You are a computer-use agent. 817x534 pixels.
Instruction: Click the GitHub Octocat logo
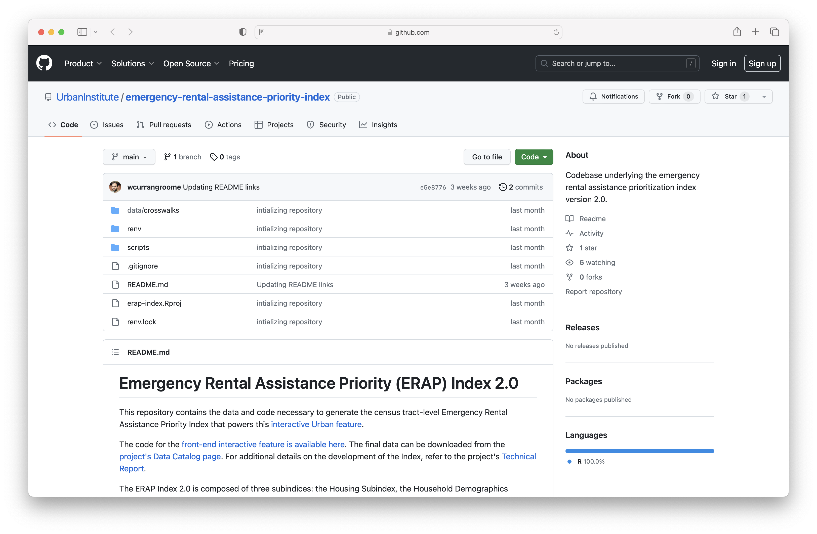pos(44,63)
